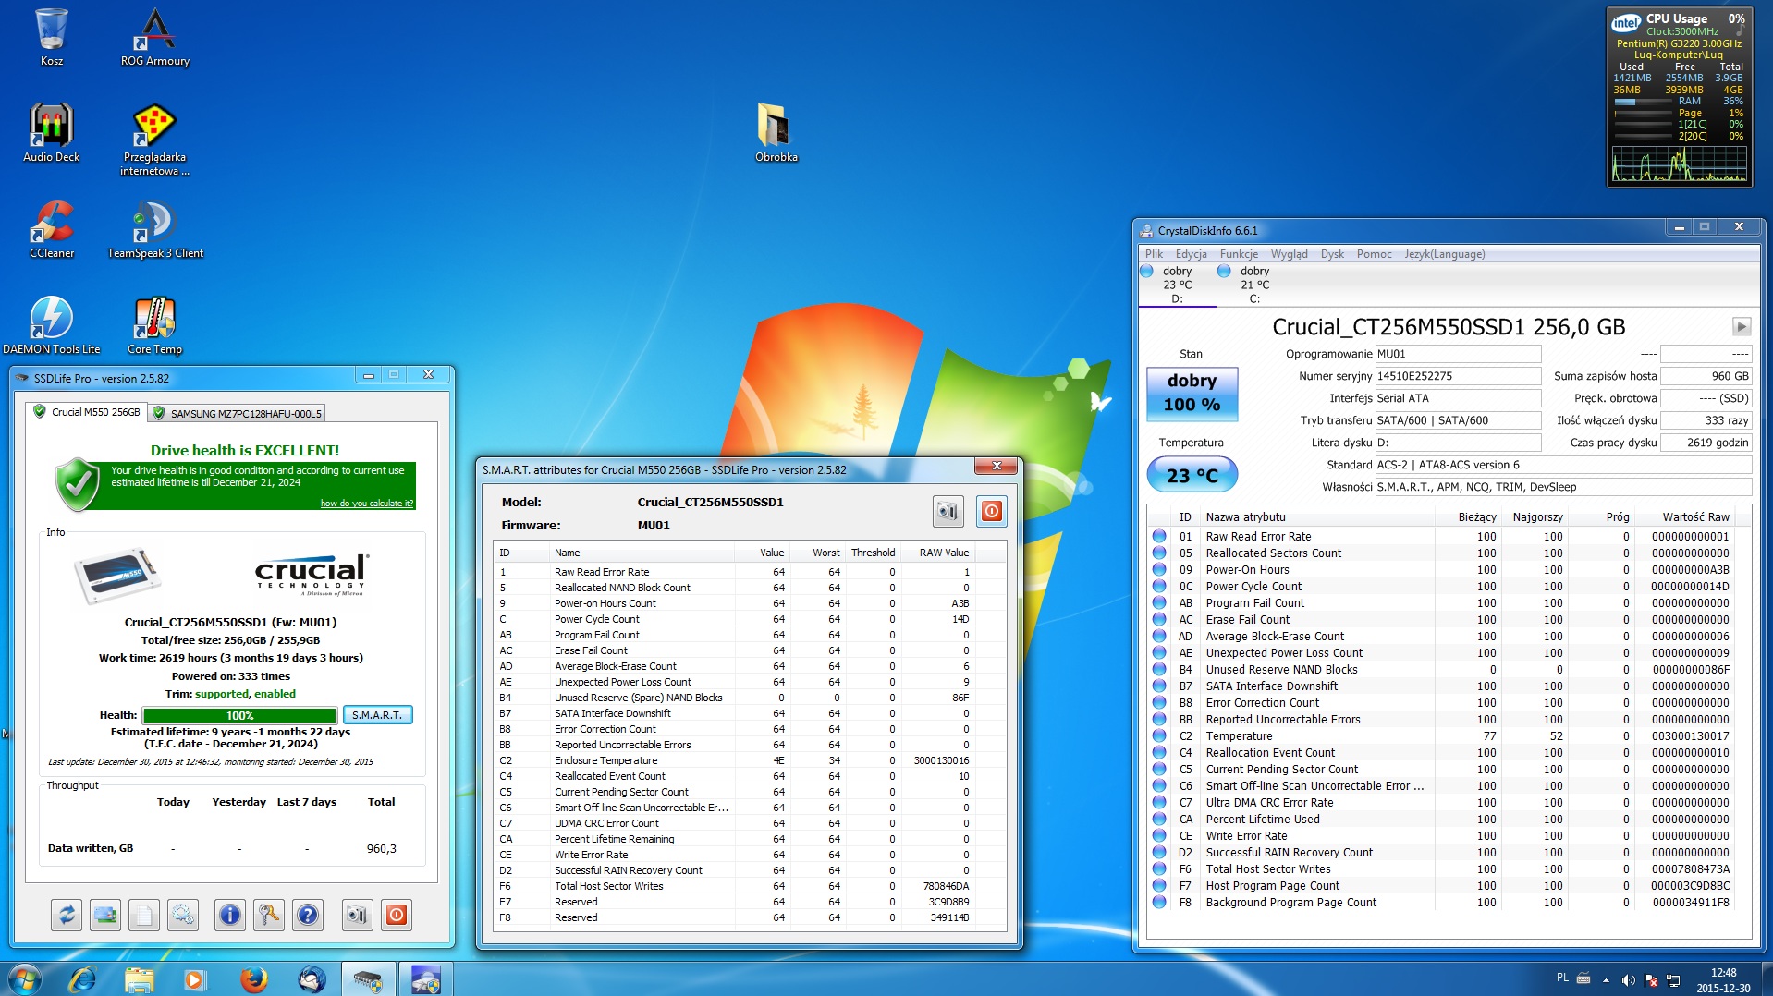
Task: Click the blue info icon in SSDLife
Action: pos(229,915)
